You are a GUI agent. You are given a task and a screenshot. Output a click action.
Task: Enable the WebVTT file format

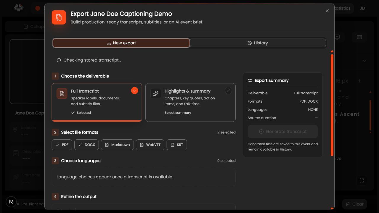pos(150,145)
